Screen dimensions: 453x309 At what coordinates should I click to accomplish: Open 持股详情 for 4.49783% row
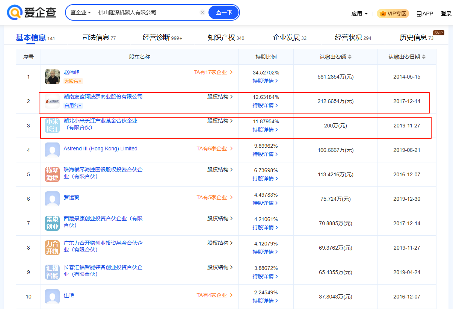pyautogui.click(x=266, y=203)
